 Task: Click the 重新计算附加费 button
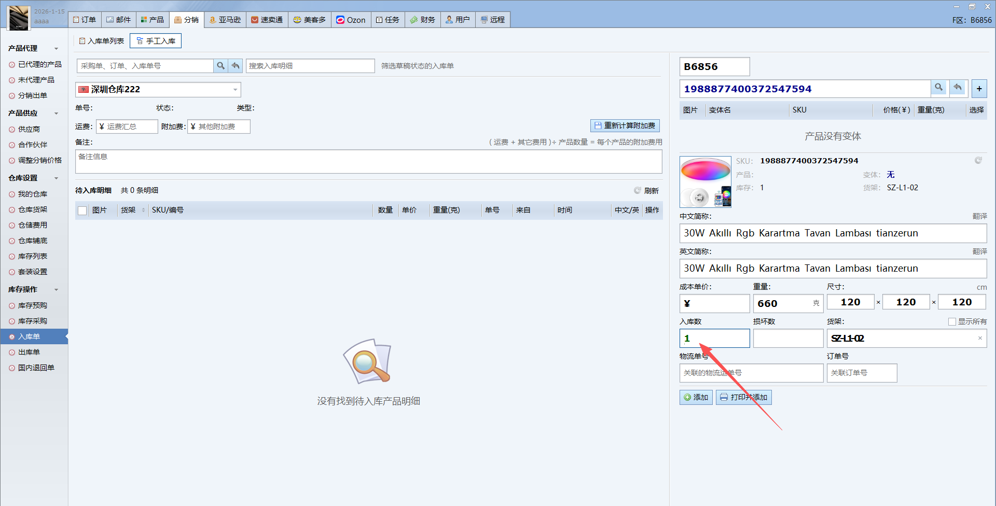point(625,125)
